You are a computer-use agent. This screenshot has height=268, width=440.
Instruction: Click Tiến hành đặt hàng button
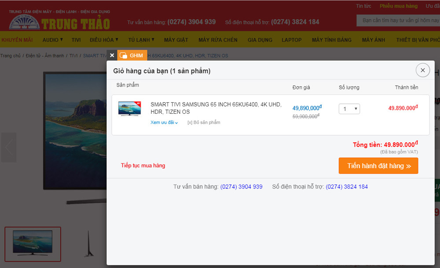(378, 166)
